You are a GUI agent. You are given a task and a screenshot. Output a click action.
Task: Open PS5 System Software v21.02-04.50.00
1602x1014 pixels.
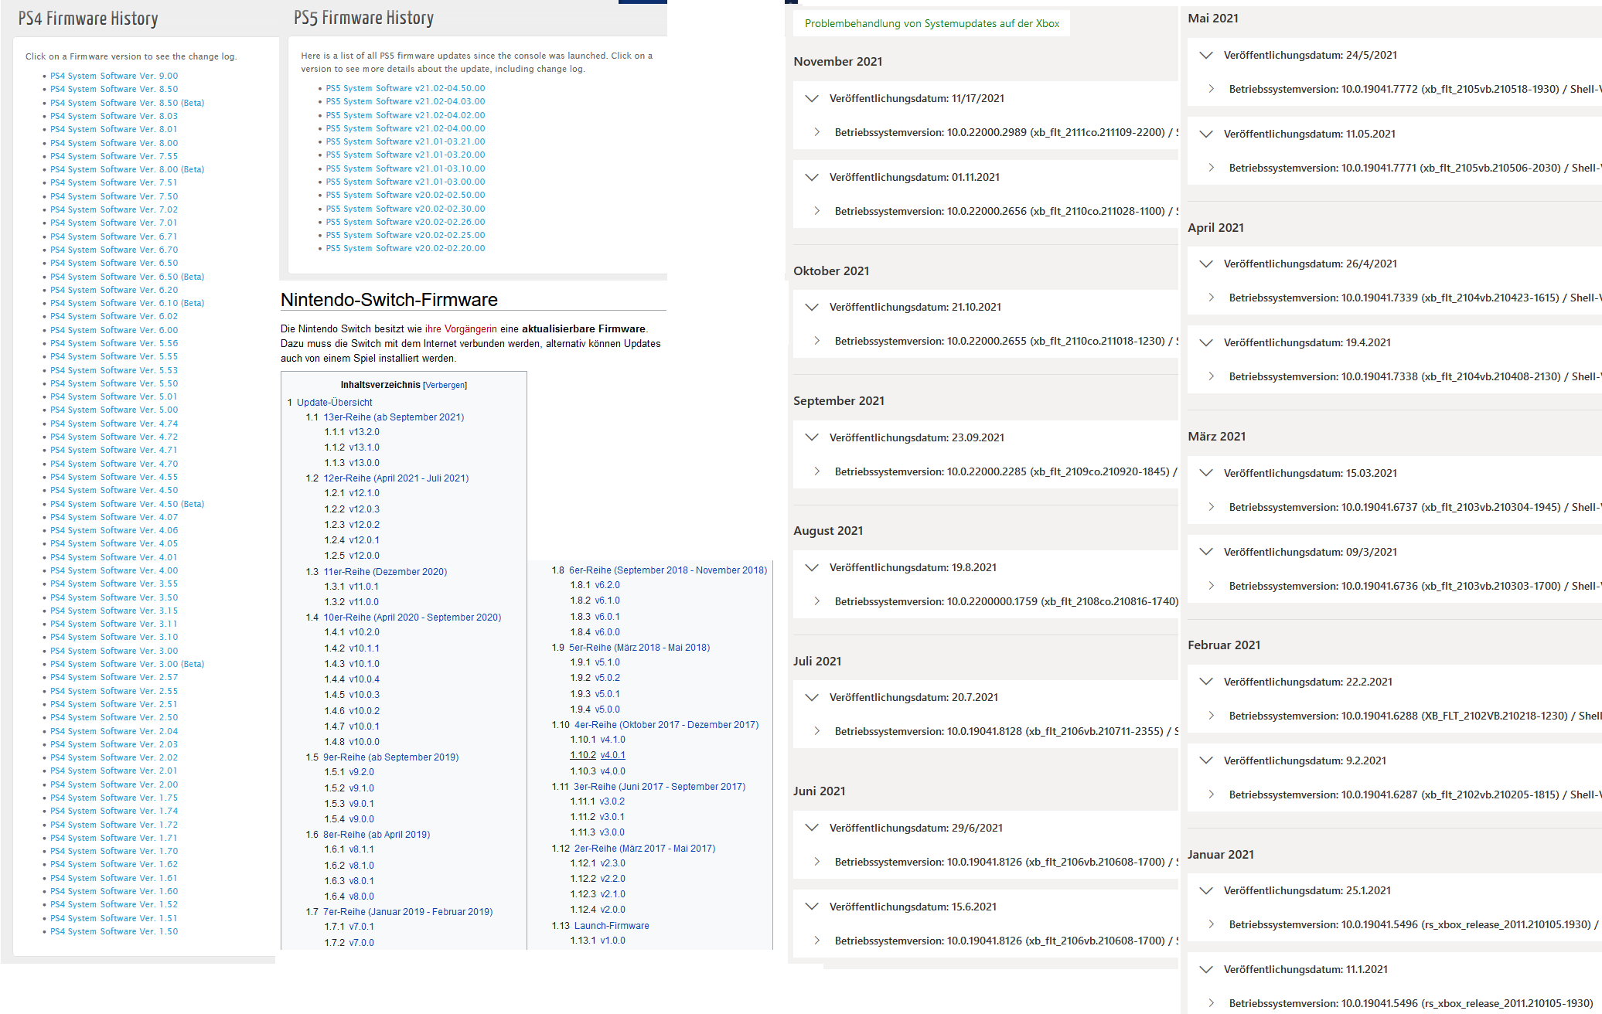point(405,88)
